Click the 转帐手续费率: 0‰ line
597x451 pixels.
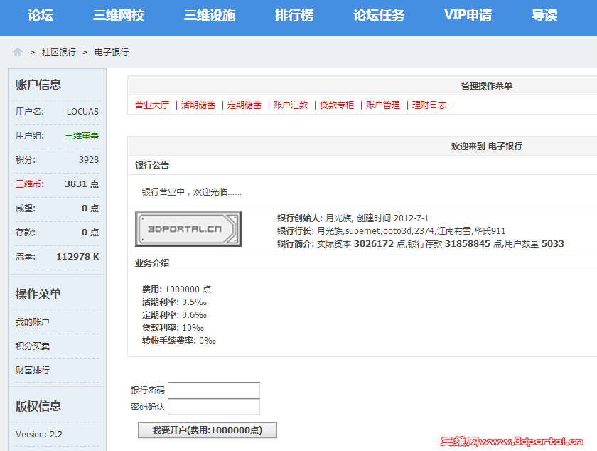(179, 341)
